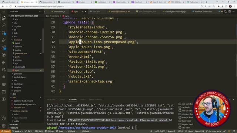Click the Gitpod status bar button

pyautogui.click(x=6, y=132)
